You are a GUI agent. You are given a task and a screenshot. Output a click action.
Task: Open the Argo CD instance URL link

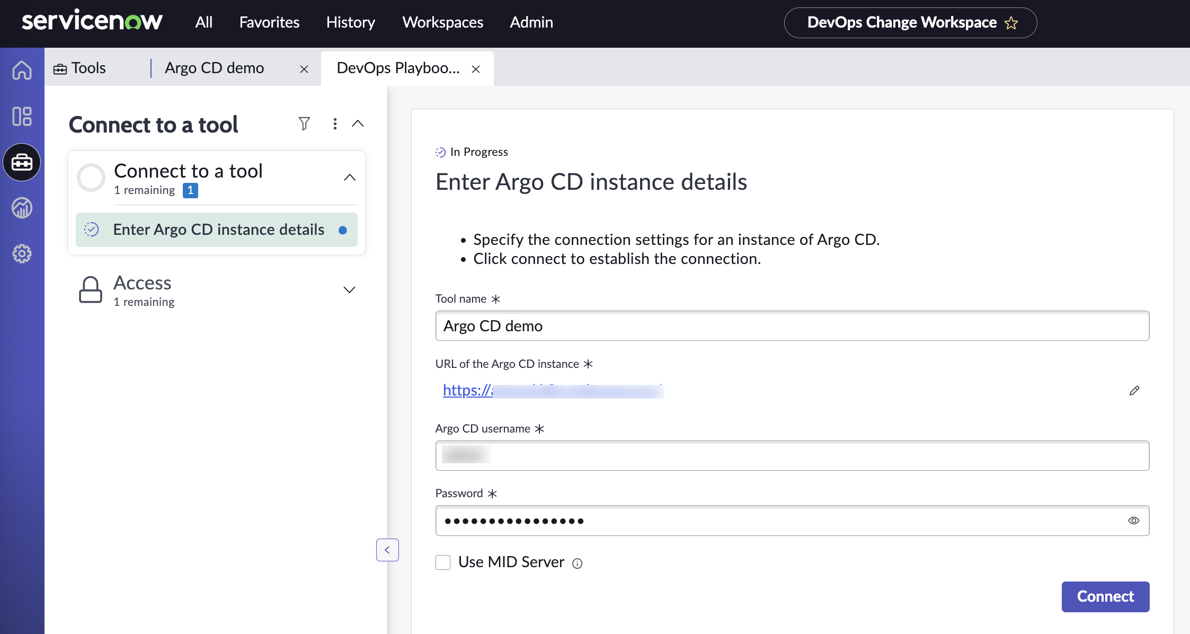coord(553,391)
